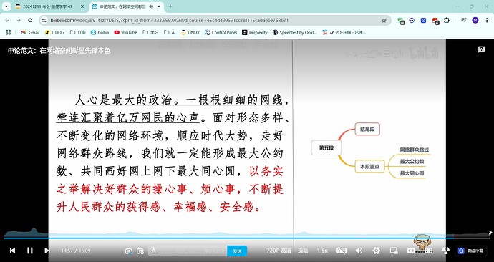Close the 20241211 考公 tab
Screen dimensions: 494x262
82,6
